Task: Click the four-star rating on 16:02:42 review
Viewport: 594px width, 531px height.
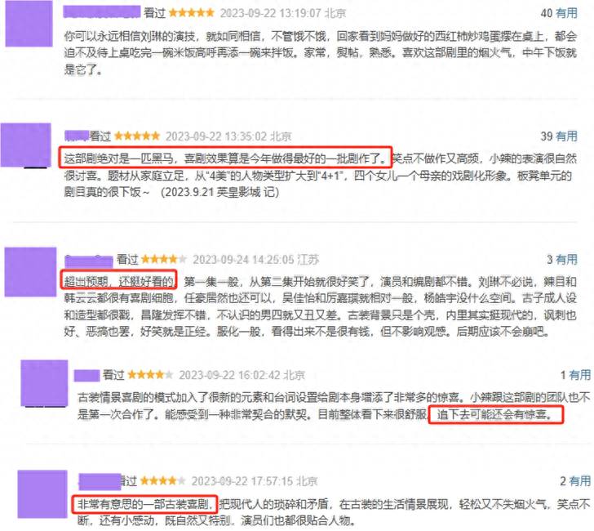Action: [150, 375]
